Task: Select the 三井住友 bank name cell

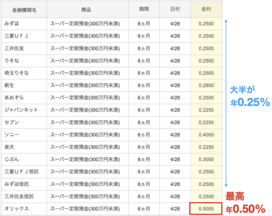Action: 24,48
